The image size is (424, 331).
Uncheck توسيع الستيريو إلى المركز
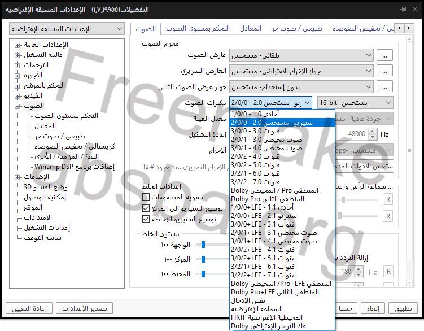[146, 208]
